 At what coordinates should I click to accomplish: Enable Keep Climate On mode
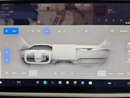[x=128, y=44]
